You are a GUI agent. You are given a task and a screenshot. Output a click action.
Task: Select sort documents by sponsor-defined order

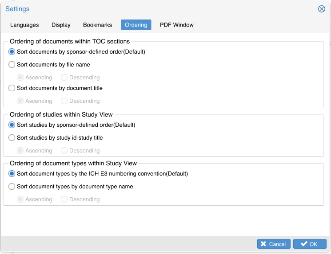tap(12, 52)
